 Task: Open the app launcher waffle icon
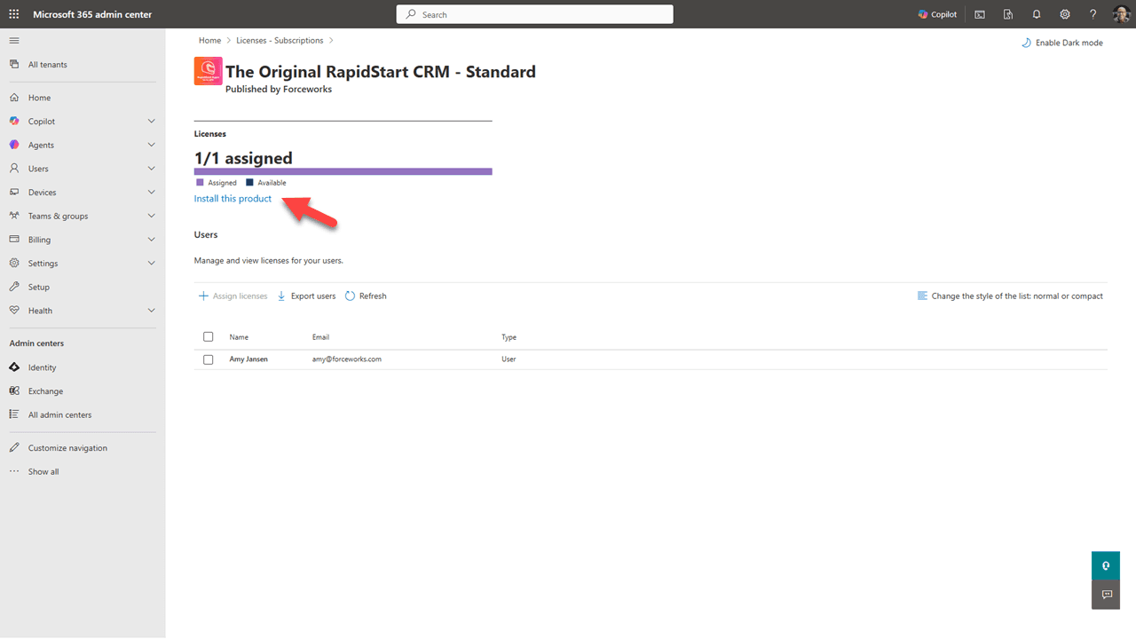coord(14,14)
